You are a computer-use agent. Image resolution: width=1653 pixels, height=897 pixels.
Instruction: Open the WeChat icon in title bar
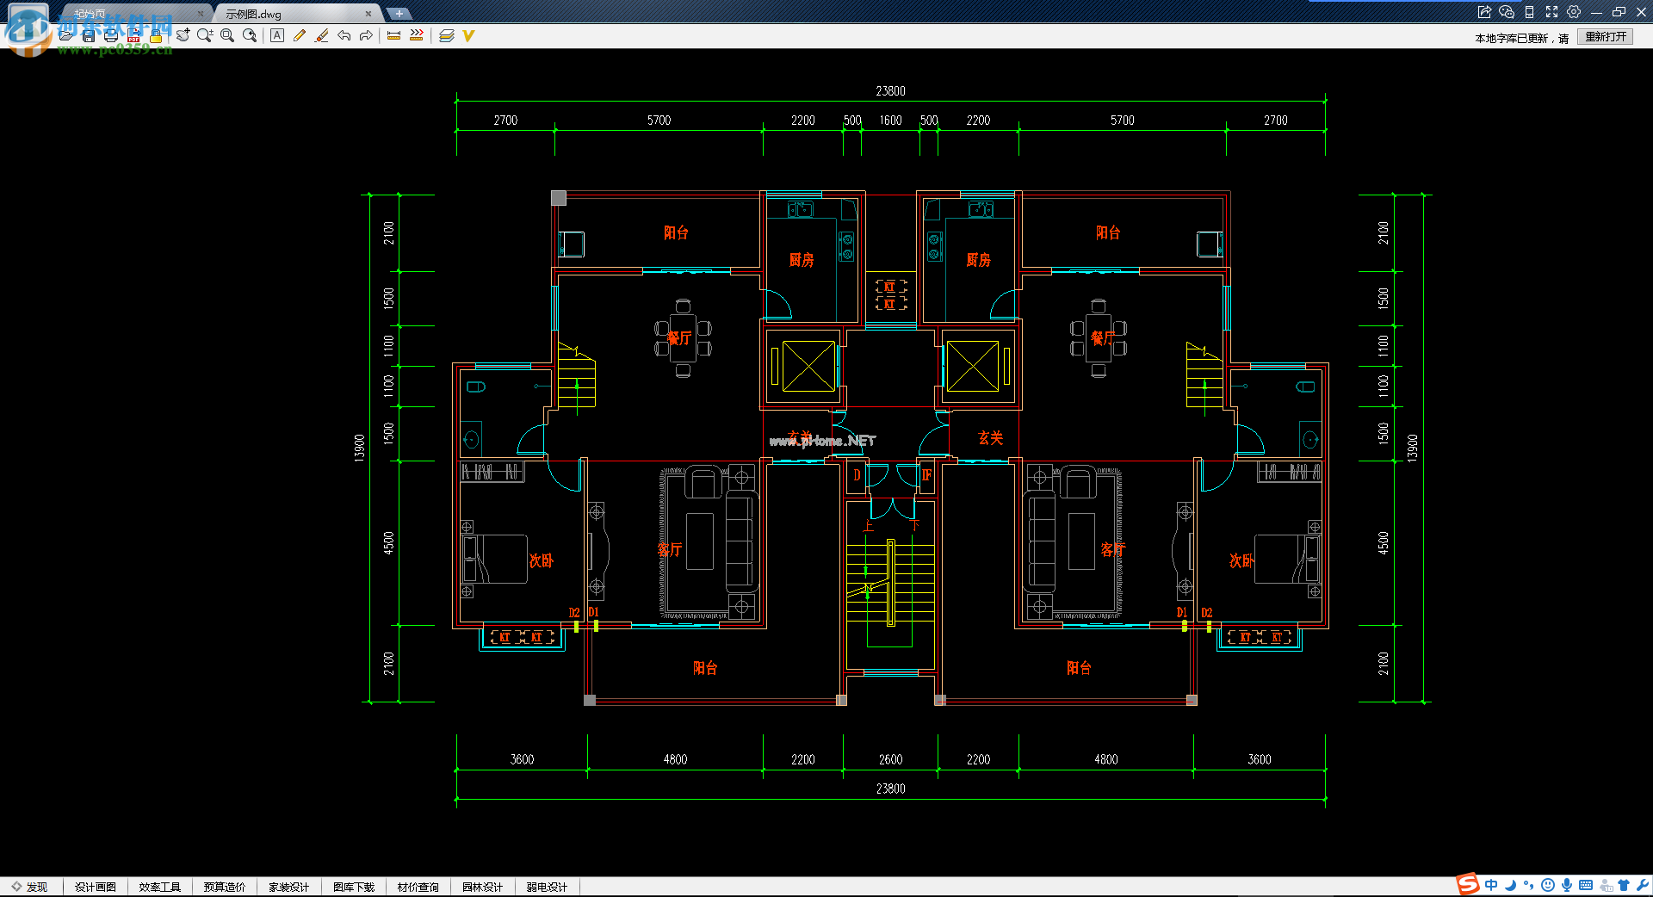[1507, 12]
